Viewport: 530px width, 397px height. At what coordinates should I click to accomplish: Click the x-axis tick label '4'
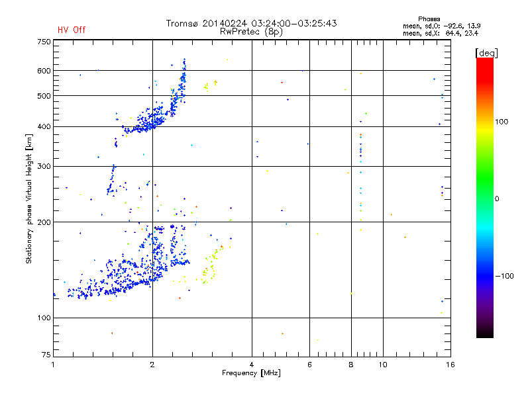[252, 365]
